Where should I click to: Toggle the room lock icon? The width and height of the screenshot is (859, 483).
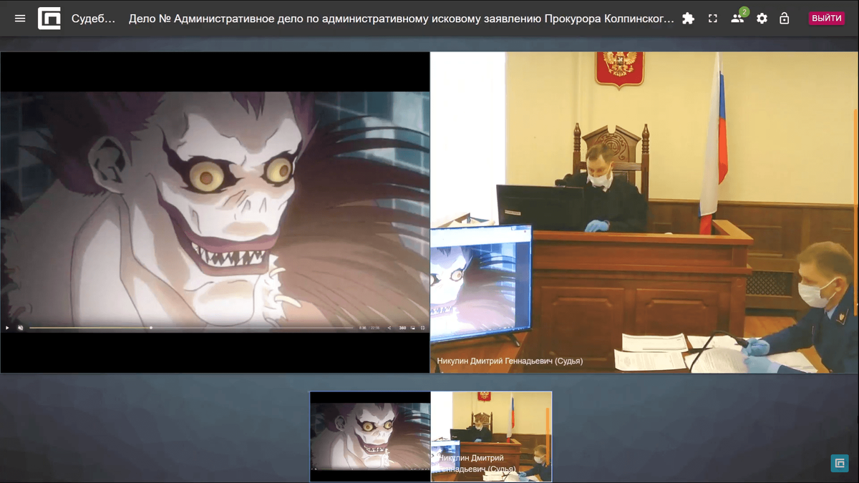(784, 19)
